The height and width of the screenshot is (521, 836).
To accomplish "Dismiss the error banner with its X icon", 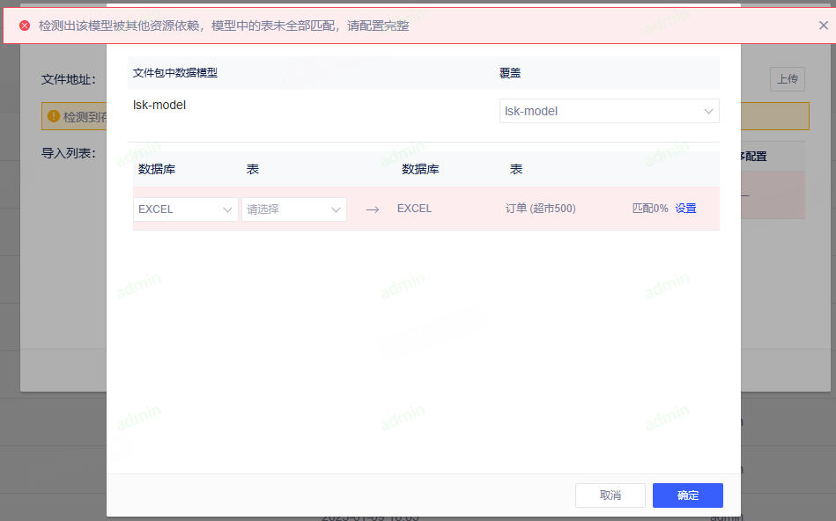I will 823,26.
